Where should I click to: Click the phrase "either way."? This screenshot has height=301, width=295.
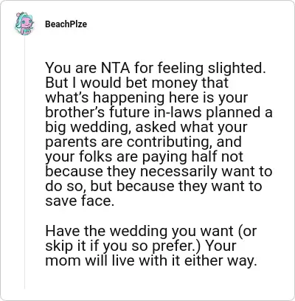(221, 260)
